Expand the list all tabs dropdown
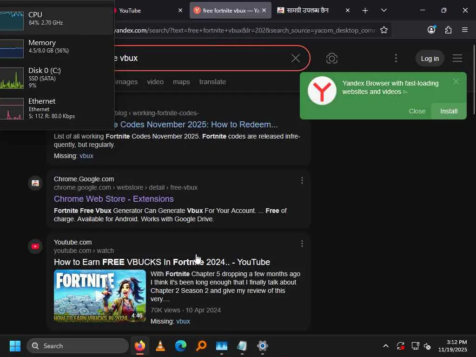Viewport: 476px width, 357px height. pos(383,10)
